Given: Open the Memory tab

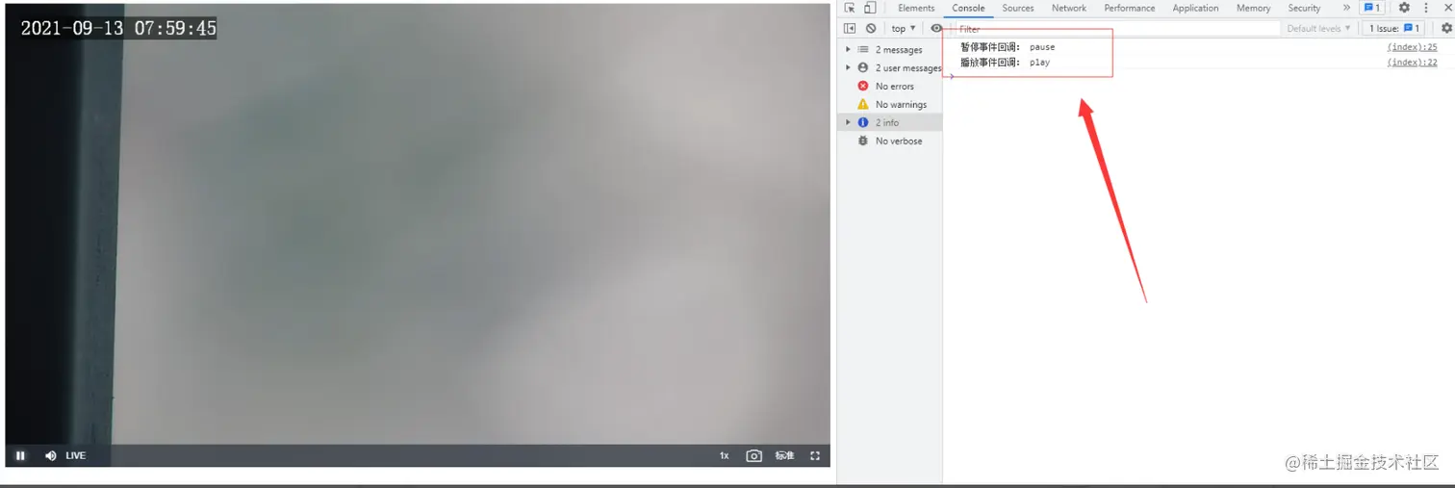Looking at the screenshot, I should tap(1254, 8).
